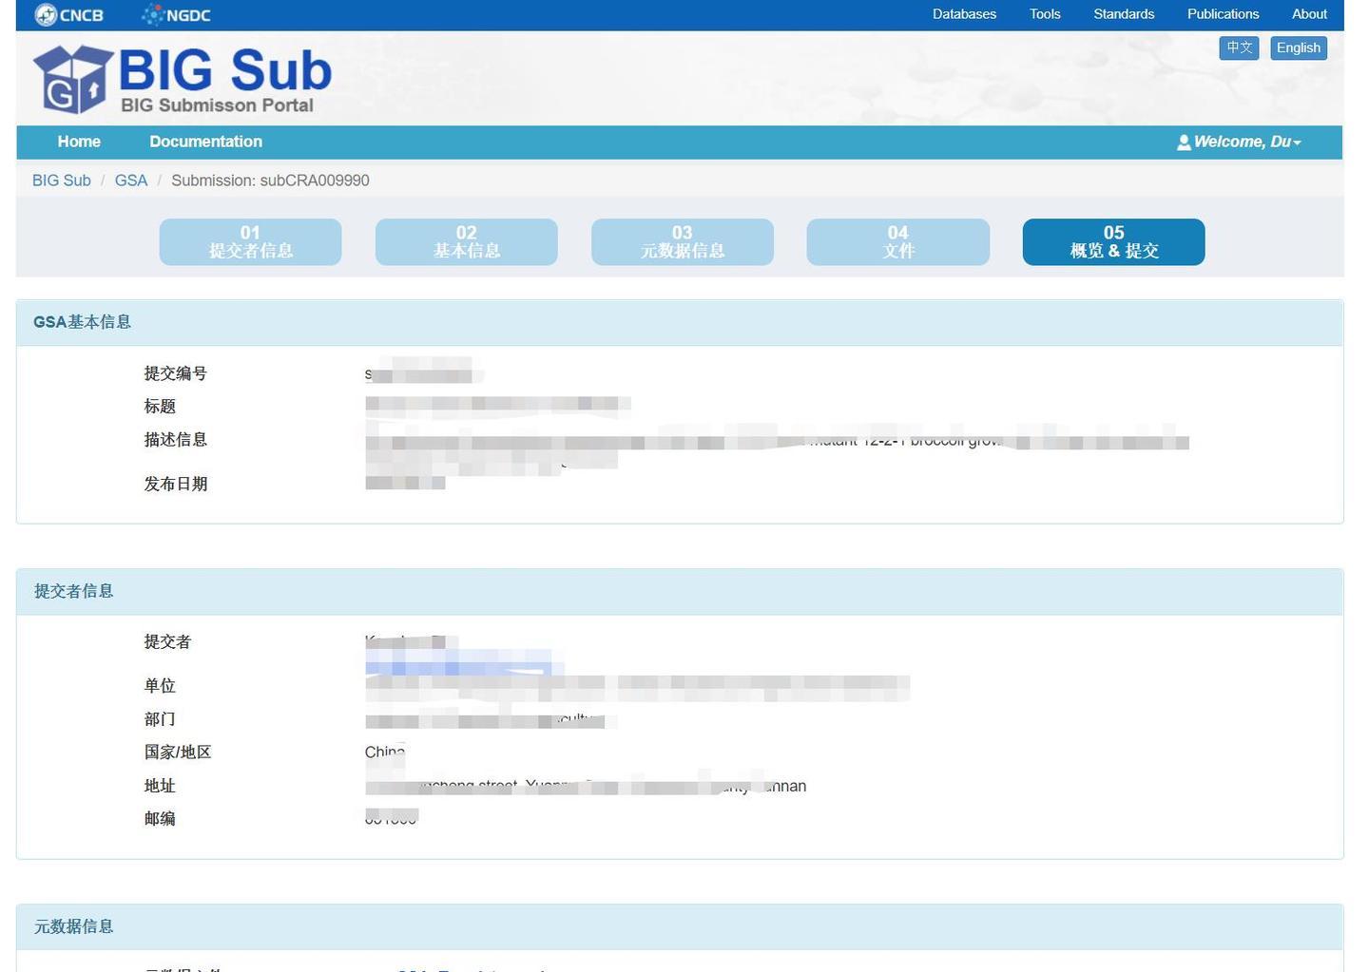Click the 提交者信息 panel header

point(680,592)
